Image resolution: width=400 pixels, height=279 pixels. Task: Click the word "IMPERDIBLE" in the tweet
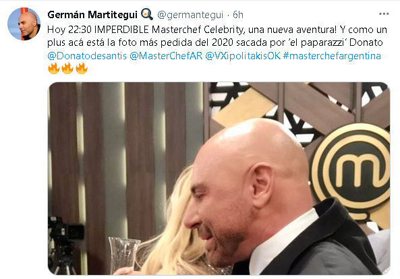click(x=121, y=30)
